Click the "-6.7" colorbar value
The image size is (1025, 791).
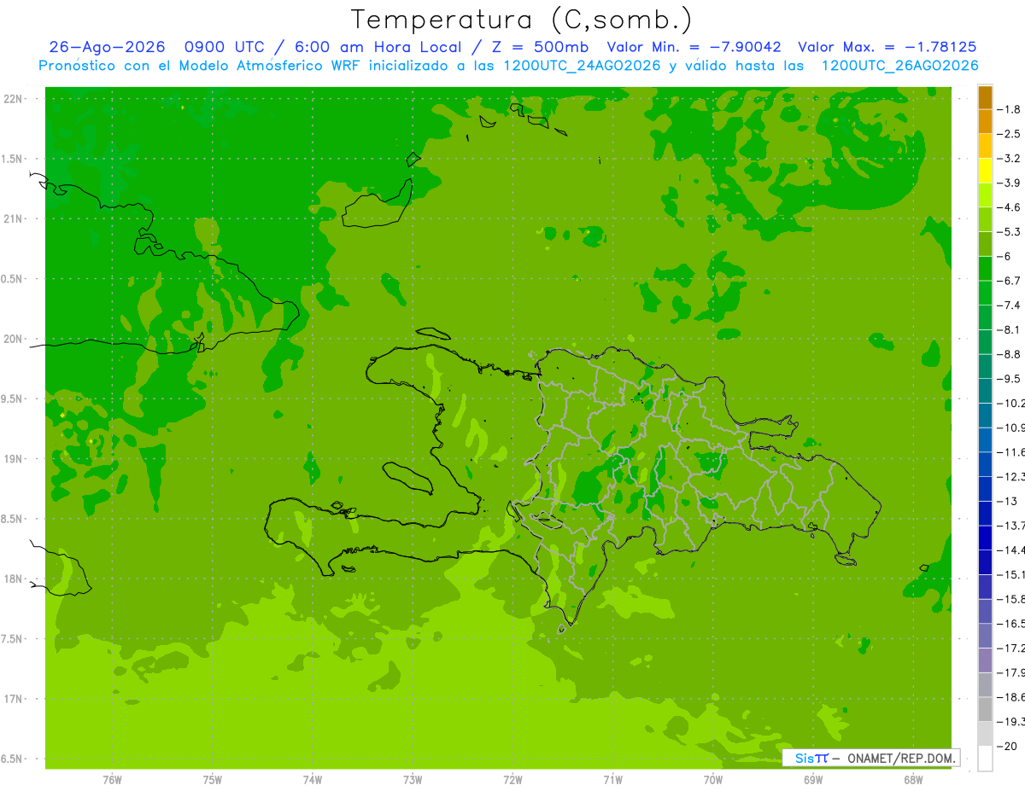(1010, 281)
